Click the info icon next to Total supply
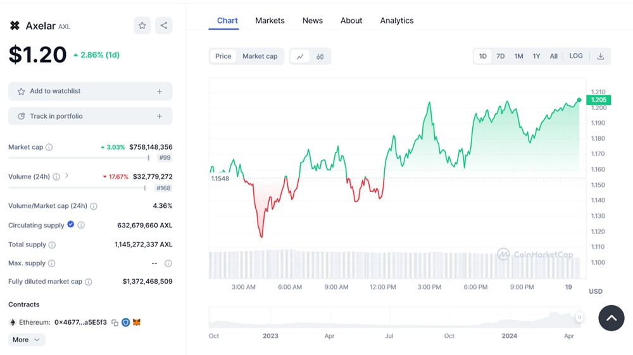The image size is (633, 355). [52, 244]
